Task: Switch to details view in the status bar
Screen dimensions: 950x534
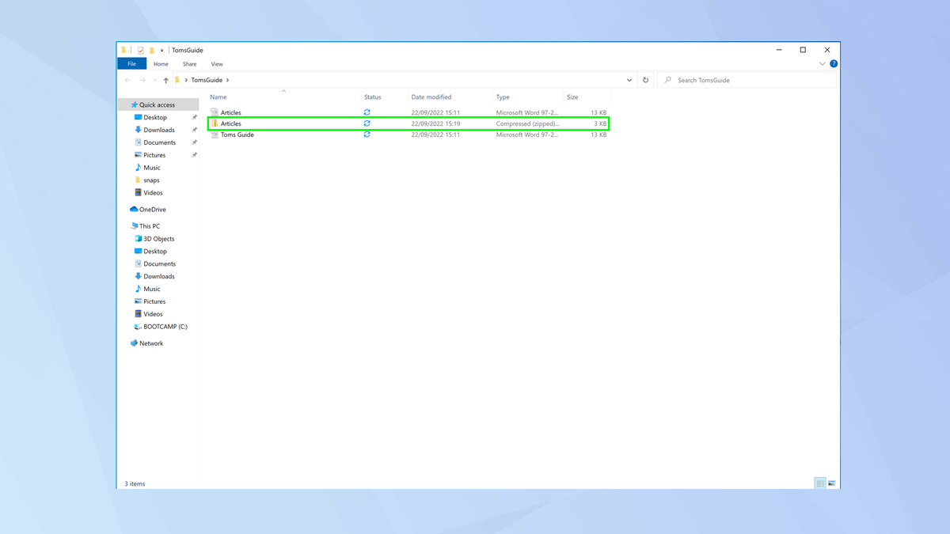Action: coord(820,482)
